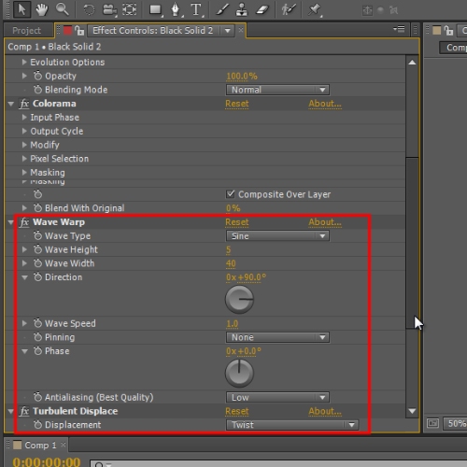Viewport: 467px width, 467px height.
Task: Toggle the Wave Width stopwatch
Action: (x=37, y=263)
